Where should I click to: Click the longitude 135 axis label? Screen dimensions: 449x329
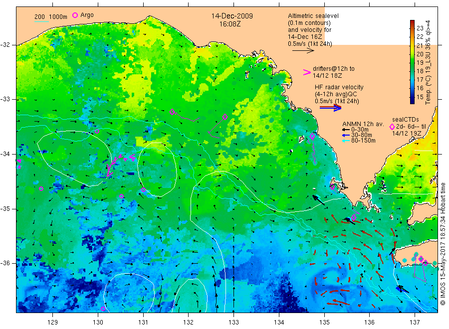click(324, 322)
